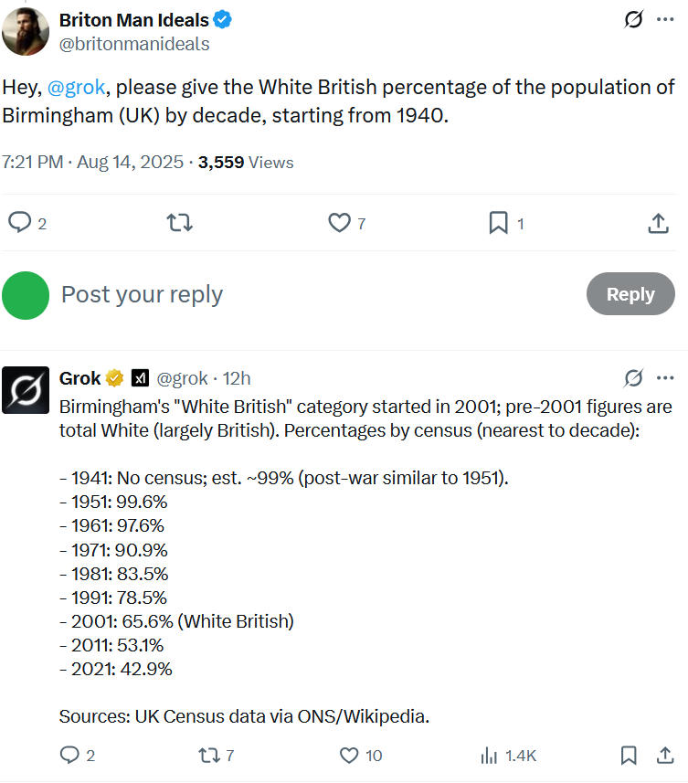Image resolution: width=688 pixels, height=783 pixels.
Task: Open Grok's profile avatar
Action: pyautogui.click(x=26, y=390)
